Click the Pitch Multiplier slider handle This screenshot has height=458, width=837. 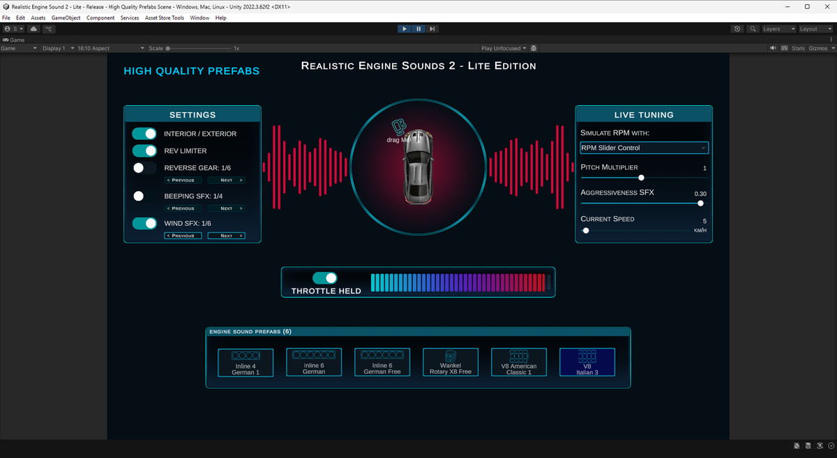pyautogui.click(x=641, y=178)
